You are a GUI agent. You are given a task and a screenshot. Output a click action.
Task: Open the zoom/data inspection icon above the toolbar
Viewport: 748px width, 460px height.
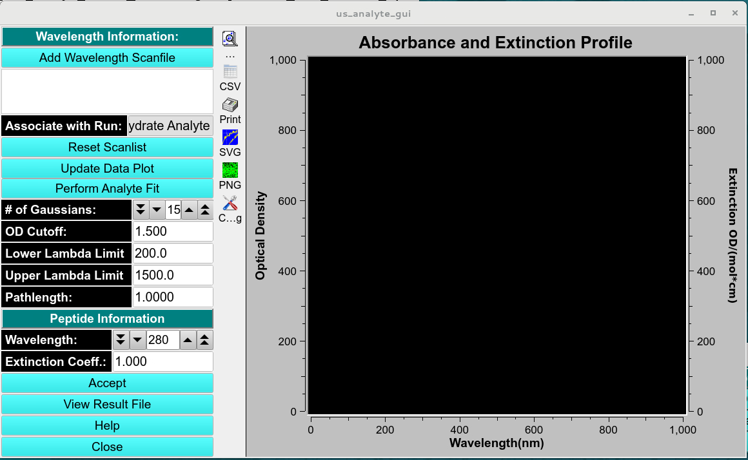tap(230, 38)
